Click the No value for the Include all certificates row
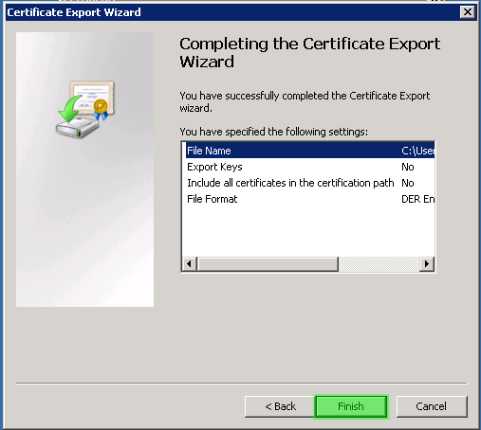 (x=408, y=183)
